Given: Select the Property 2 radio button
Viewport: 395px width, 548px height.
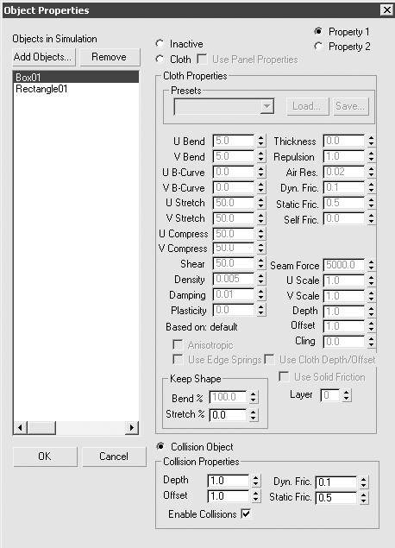Looking at the screenshot, I should 318,46.
